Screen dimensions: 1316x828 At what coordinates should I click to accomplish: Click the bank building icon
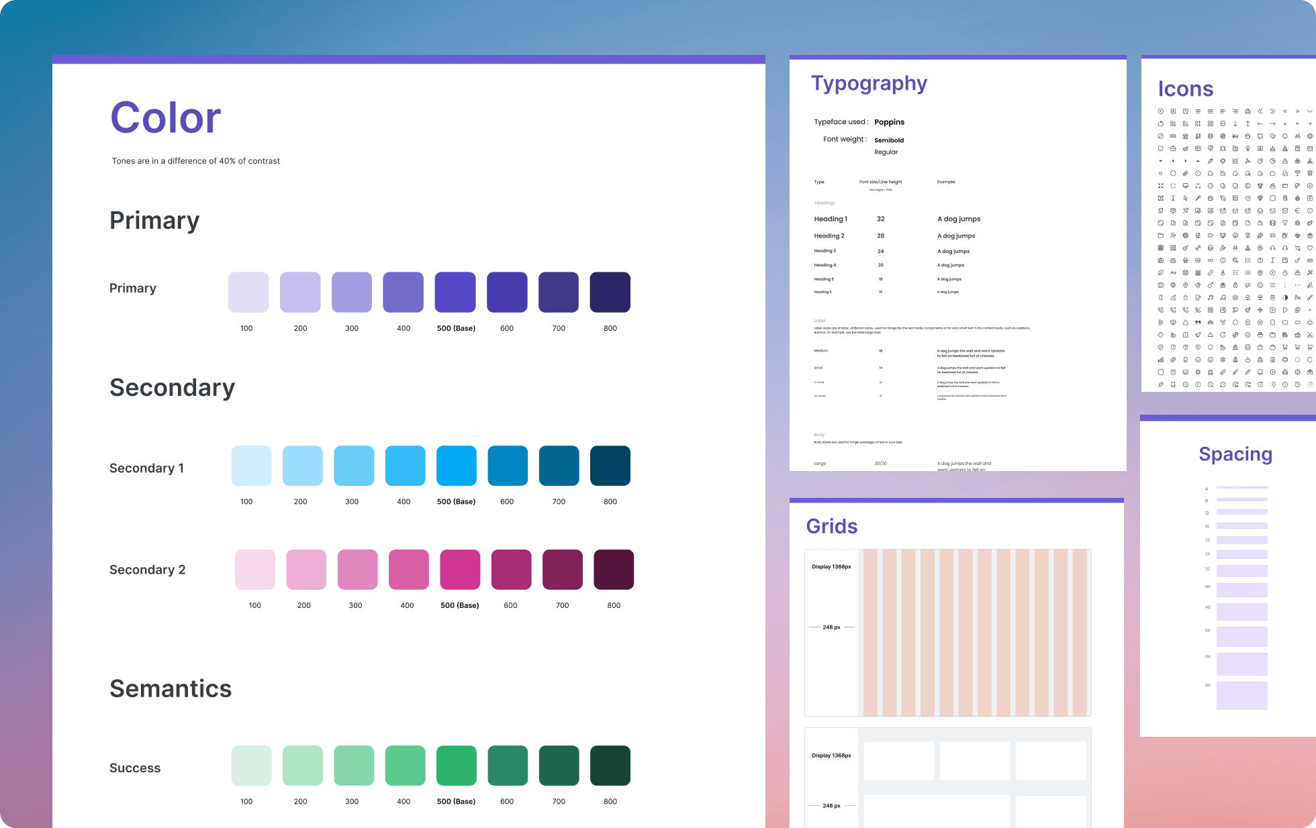1186,136
